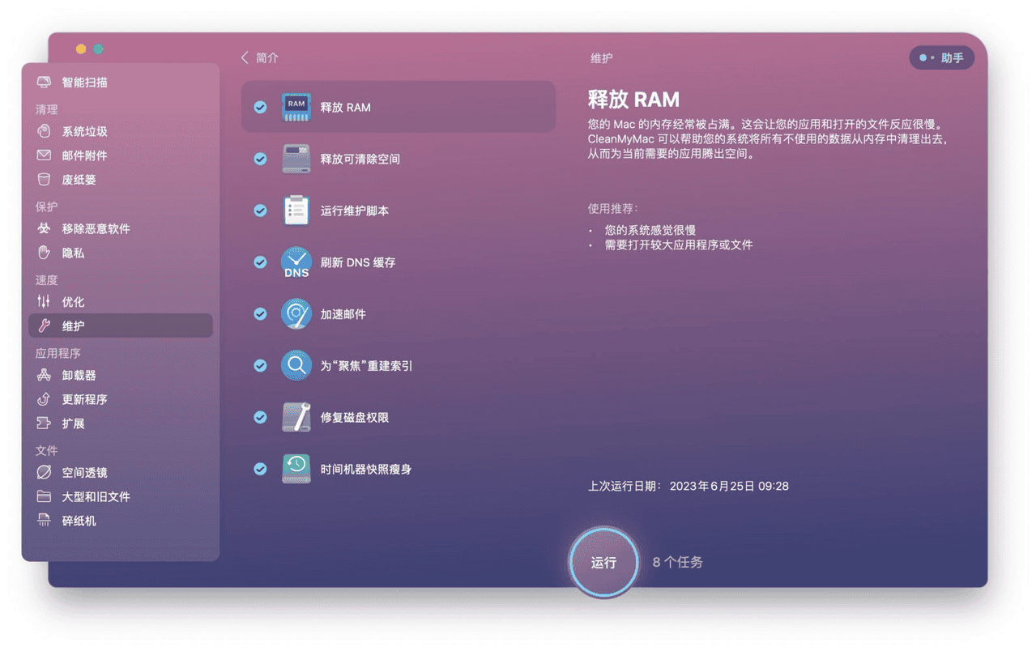Open the 助手 assistant button
Viewport: 1036px width, 651px height.
pos(941,58)
